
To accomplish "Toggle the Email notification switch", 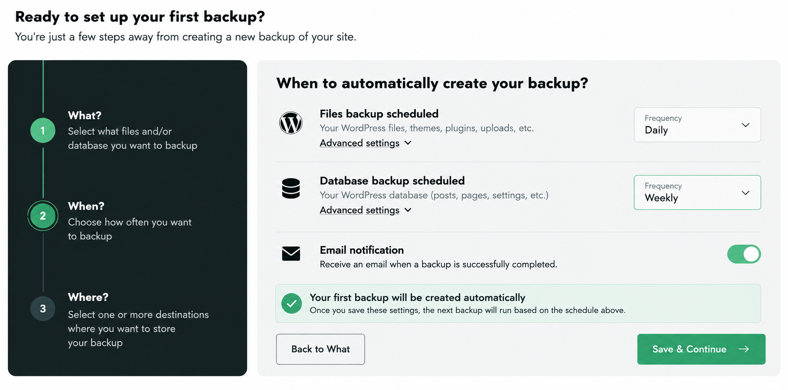I will (x=744, y=254).
